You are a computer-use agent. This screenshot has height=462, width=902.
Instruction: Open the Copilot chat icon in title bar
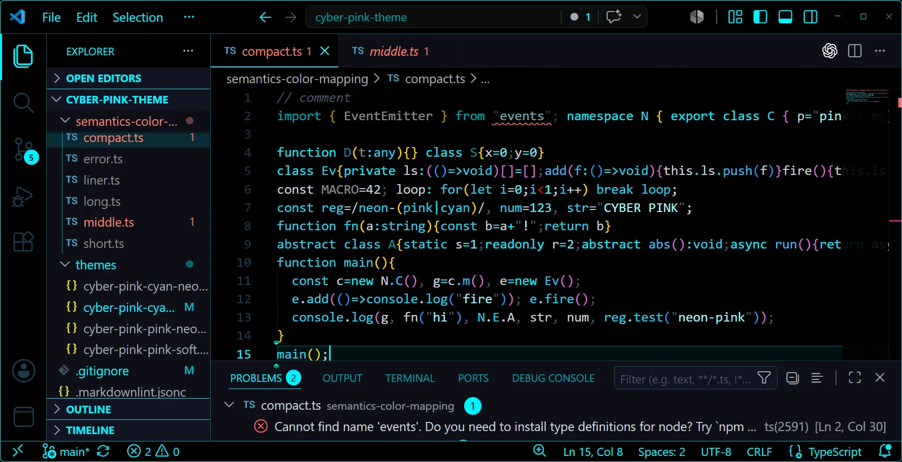(614, 17)
